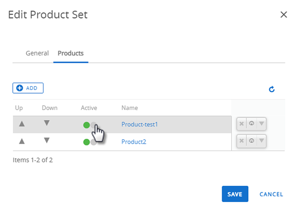Move Product2 down

[x=47, y=140]
